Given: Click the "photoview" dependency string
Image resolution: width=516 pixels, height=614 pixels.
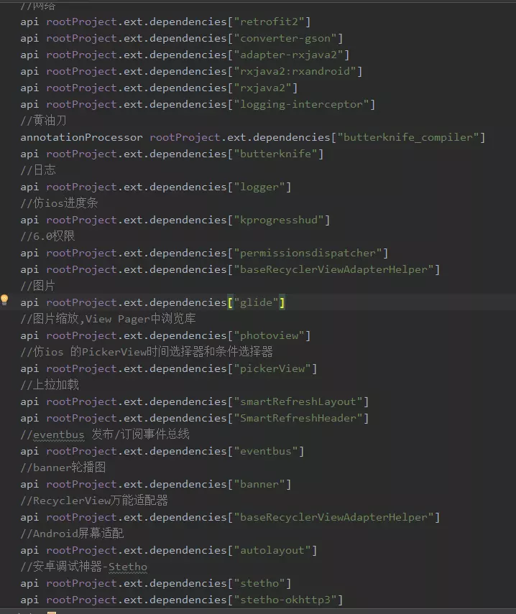Looking at the screenshot, I should coord(269,335).
